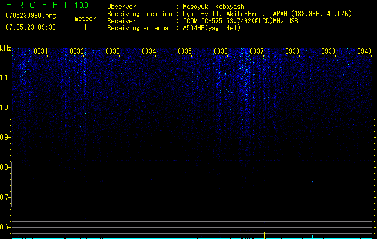The image size is (377, 239).
Task: Click the 0934 time marker
Action: coord(149,51)
